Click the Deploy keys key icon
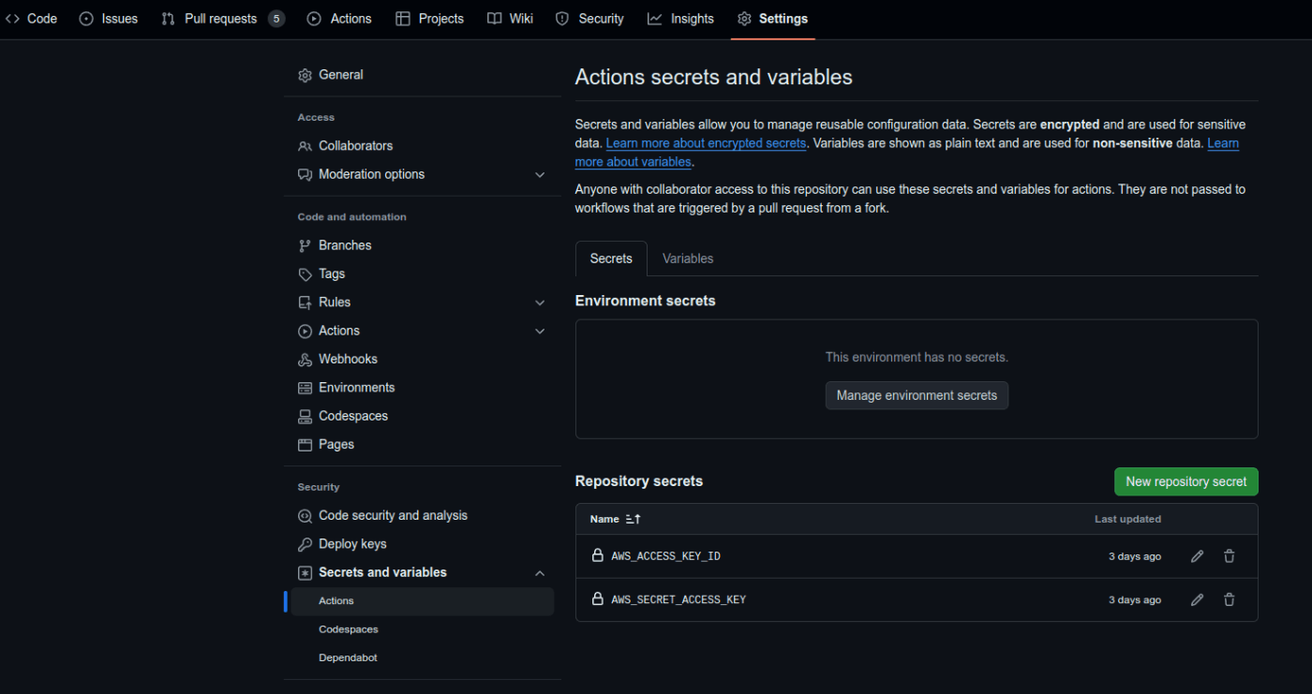1312x694 pixels. [305, 544]
